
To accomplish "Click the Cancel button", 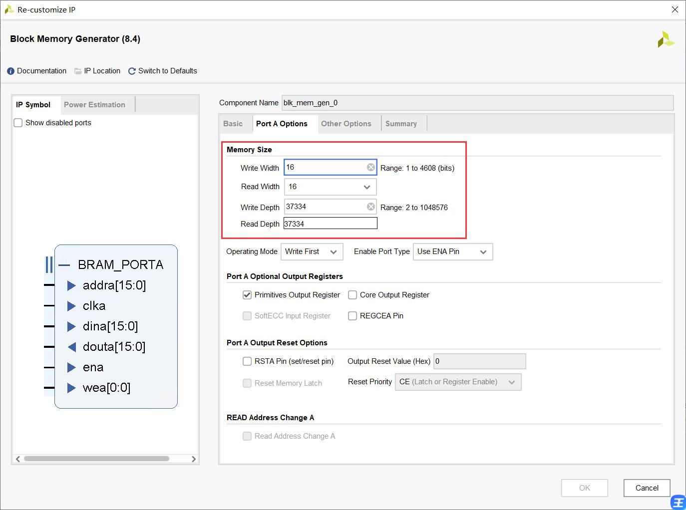I will pos(647,488).
